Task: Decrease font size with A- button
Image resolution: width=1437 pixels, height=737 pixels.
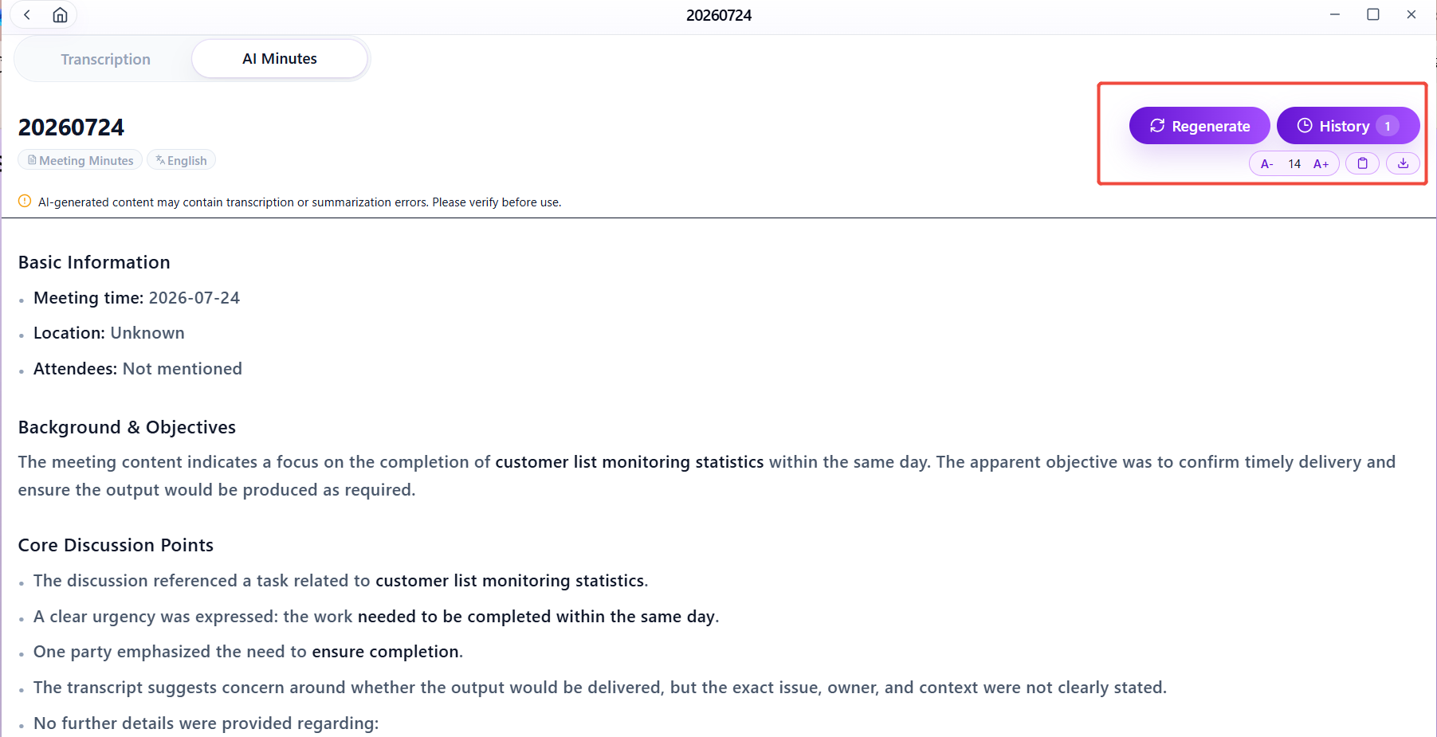Action: [1266, 164]
